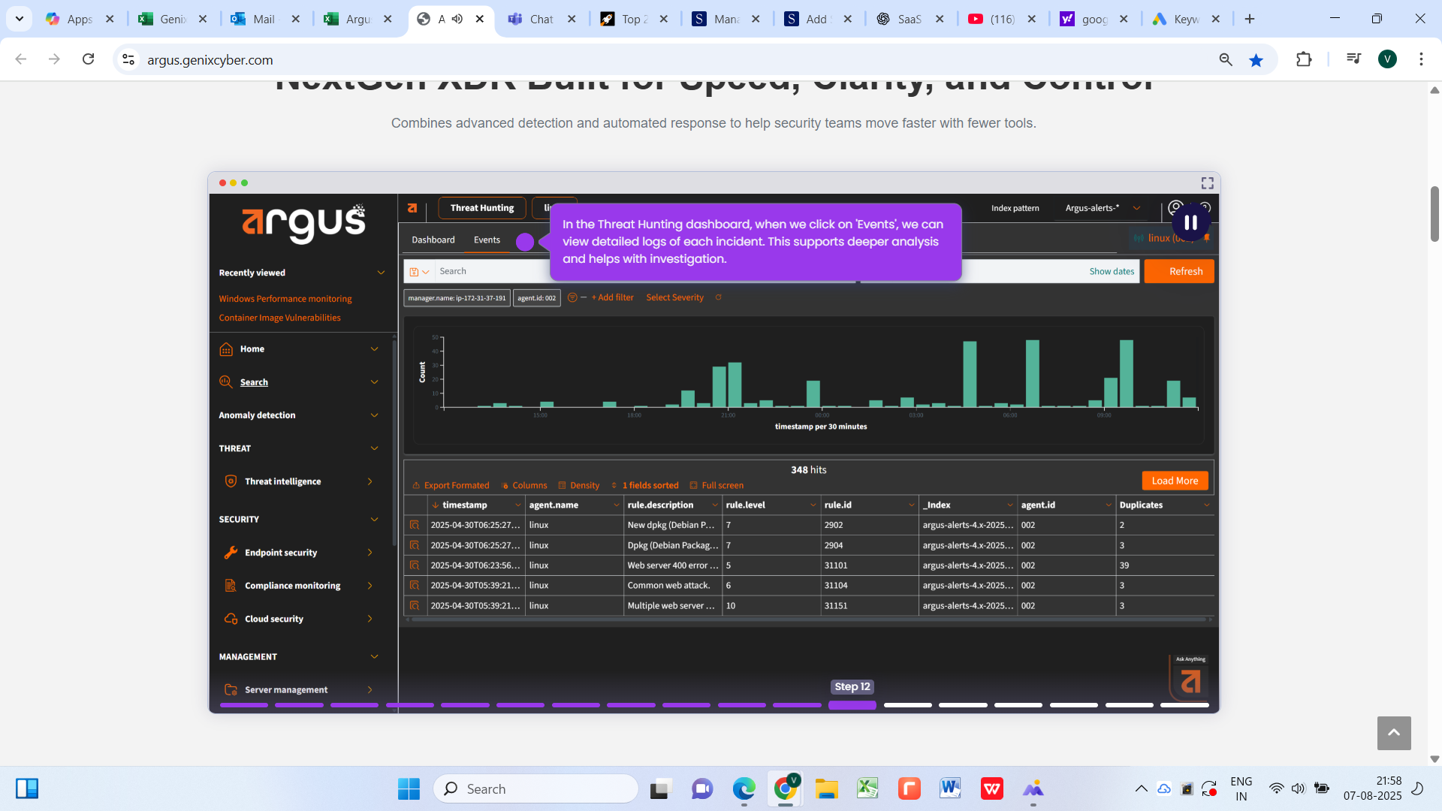The width and height of the screenshot is (1442, 811).
Task: Open the tab search dropdown arrow
Action: 20,19
